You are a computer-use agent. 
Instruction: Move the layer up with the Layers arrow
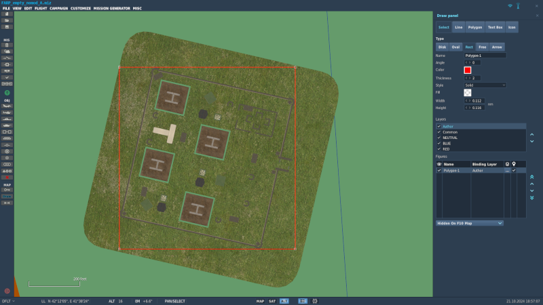(532, 133)
